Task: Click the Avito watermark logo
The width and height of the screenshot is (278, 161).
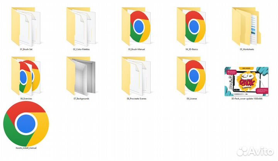Action: coord(255,151)
